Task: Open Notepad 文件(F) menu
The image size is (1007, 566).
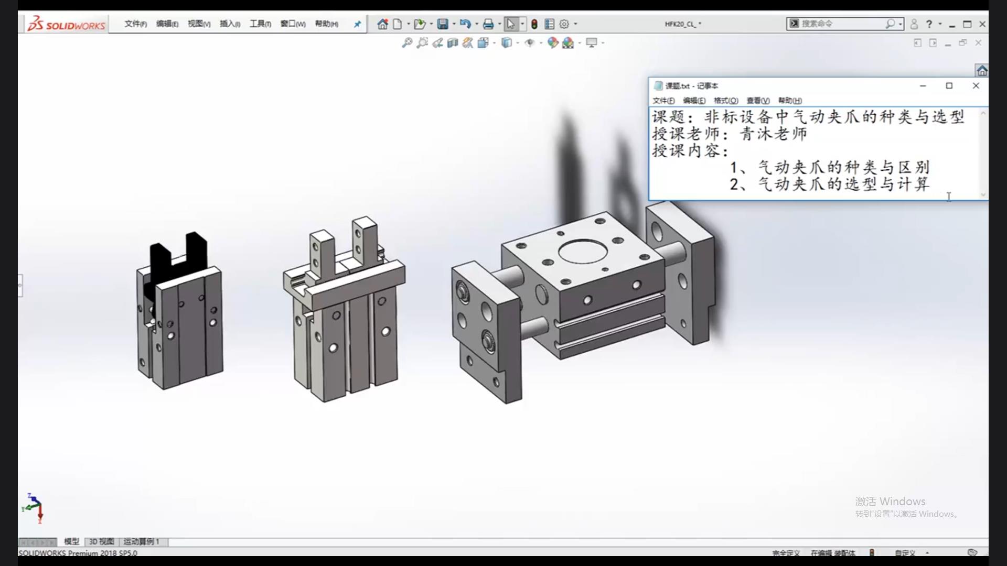Action: tap(663, 101)
